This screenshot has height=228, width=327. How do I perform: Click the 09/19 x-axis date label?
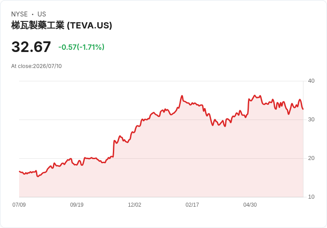[77, 204]
